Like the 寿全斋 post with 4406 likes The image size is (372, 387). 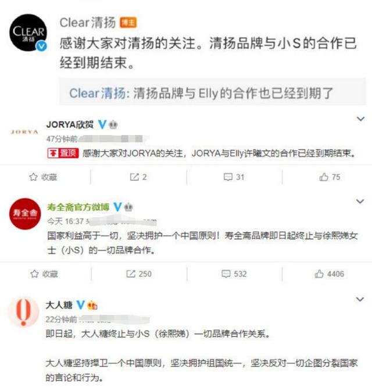coord(330,274)
